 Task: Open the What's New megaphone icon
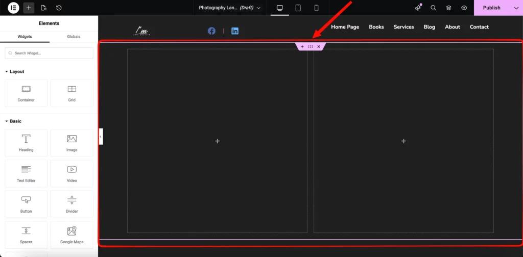pyautogui.click(x=418, y=8)
